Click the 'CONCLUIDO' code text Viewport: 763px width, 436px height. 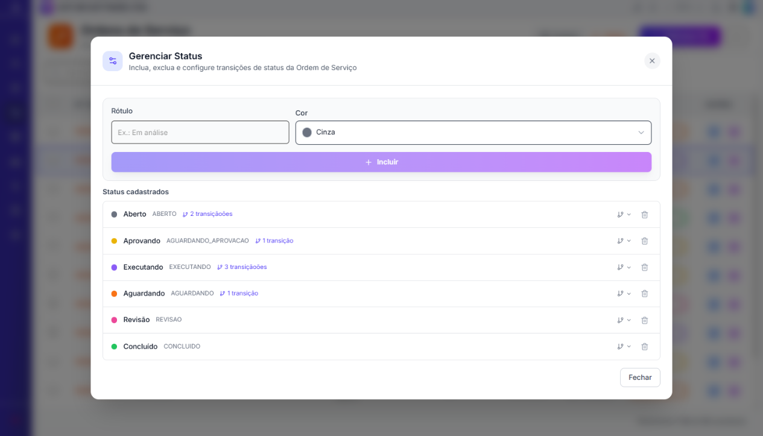point(182,347)
